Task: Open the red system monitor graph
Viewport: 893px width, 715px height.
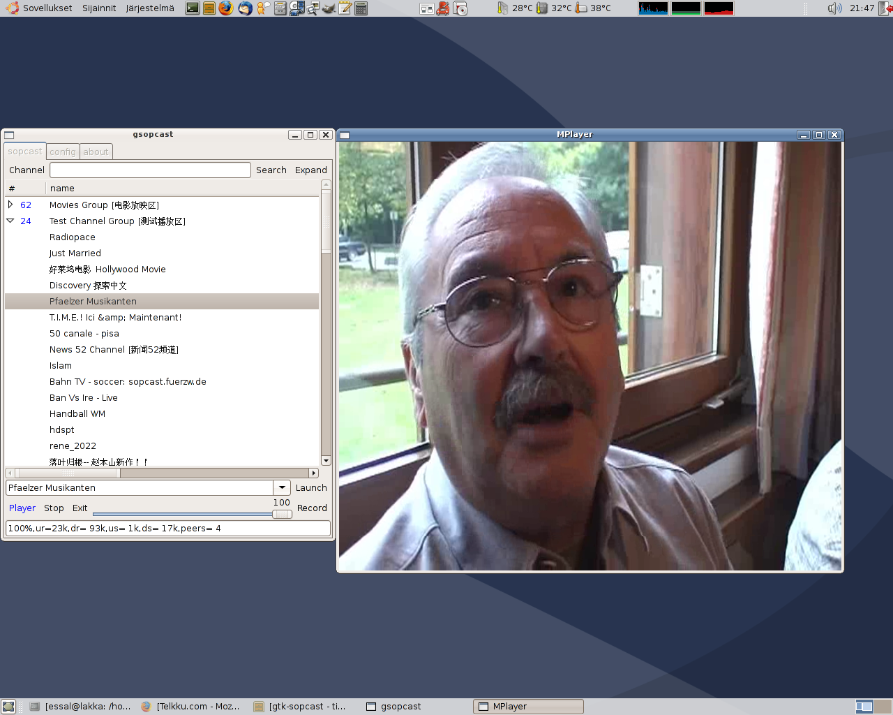Action: [719, 8]
